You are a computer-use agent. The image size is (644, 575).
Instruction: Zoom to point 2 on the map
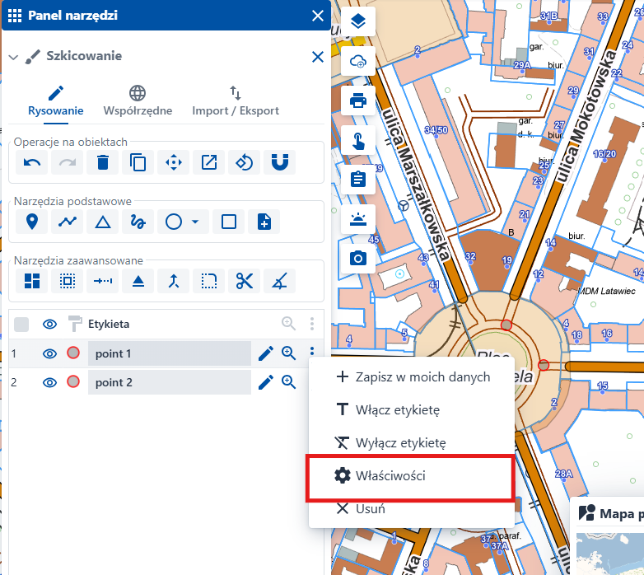pos(288,382)
